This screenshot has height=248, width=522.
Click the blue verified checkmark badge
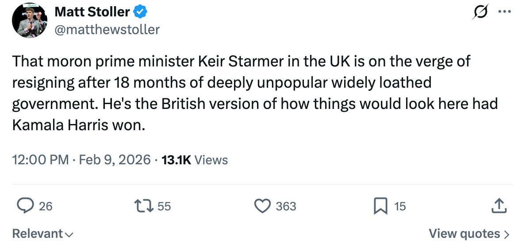coord(141,13)
